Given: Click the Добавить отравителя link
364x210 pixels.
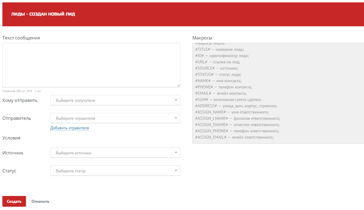Looking at the screenshot, I should tap(69, 128).
